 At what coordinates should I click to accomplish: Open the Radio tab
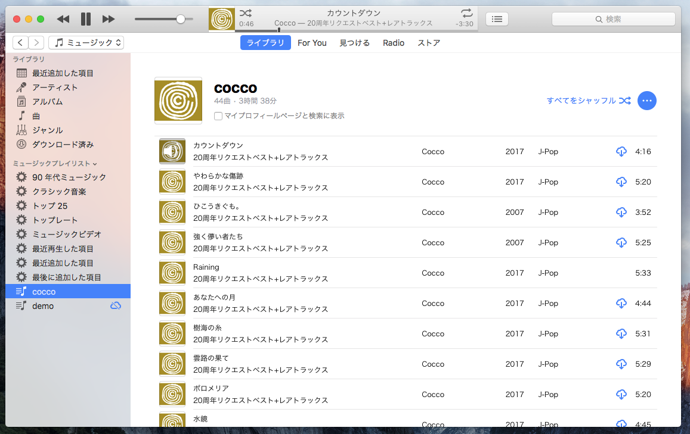pos(394,43)
